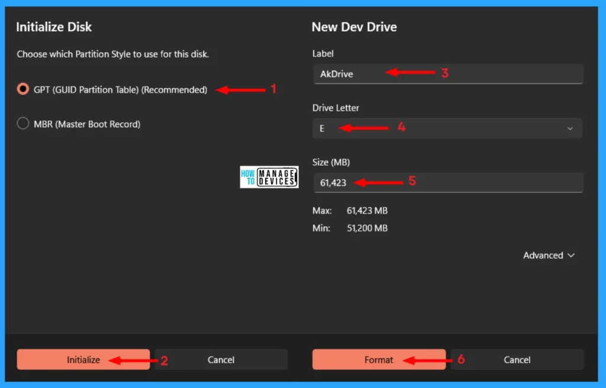Open the Drive Letter dropdown showing E
The height and width of the screenshot is (388, 606).
pyautogui.click(x=447, y=128)
